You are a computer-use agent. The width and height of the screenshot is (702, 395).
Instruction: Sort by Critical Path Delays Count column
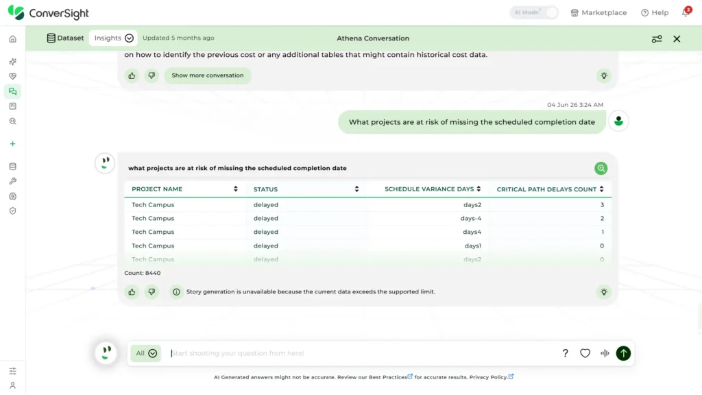click(601, 189)
